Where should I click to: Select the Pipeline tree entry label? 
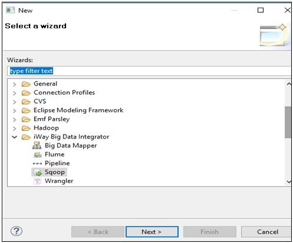tap(57, 163)
